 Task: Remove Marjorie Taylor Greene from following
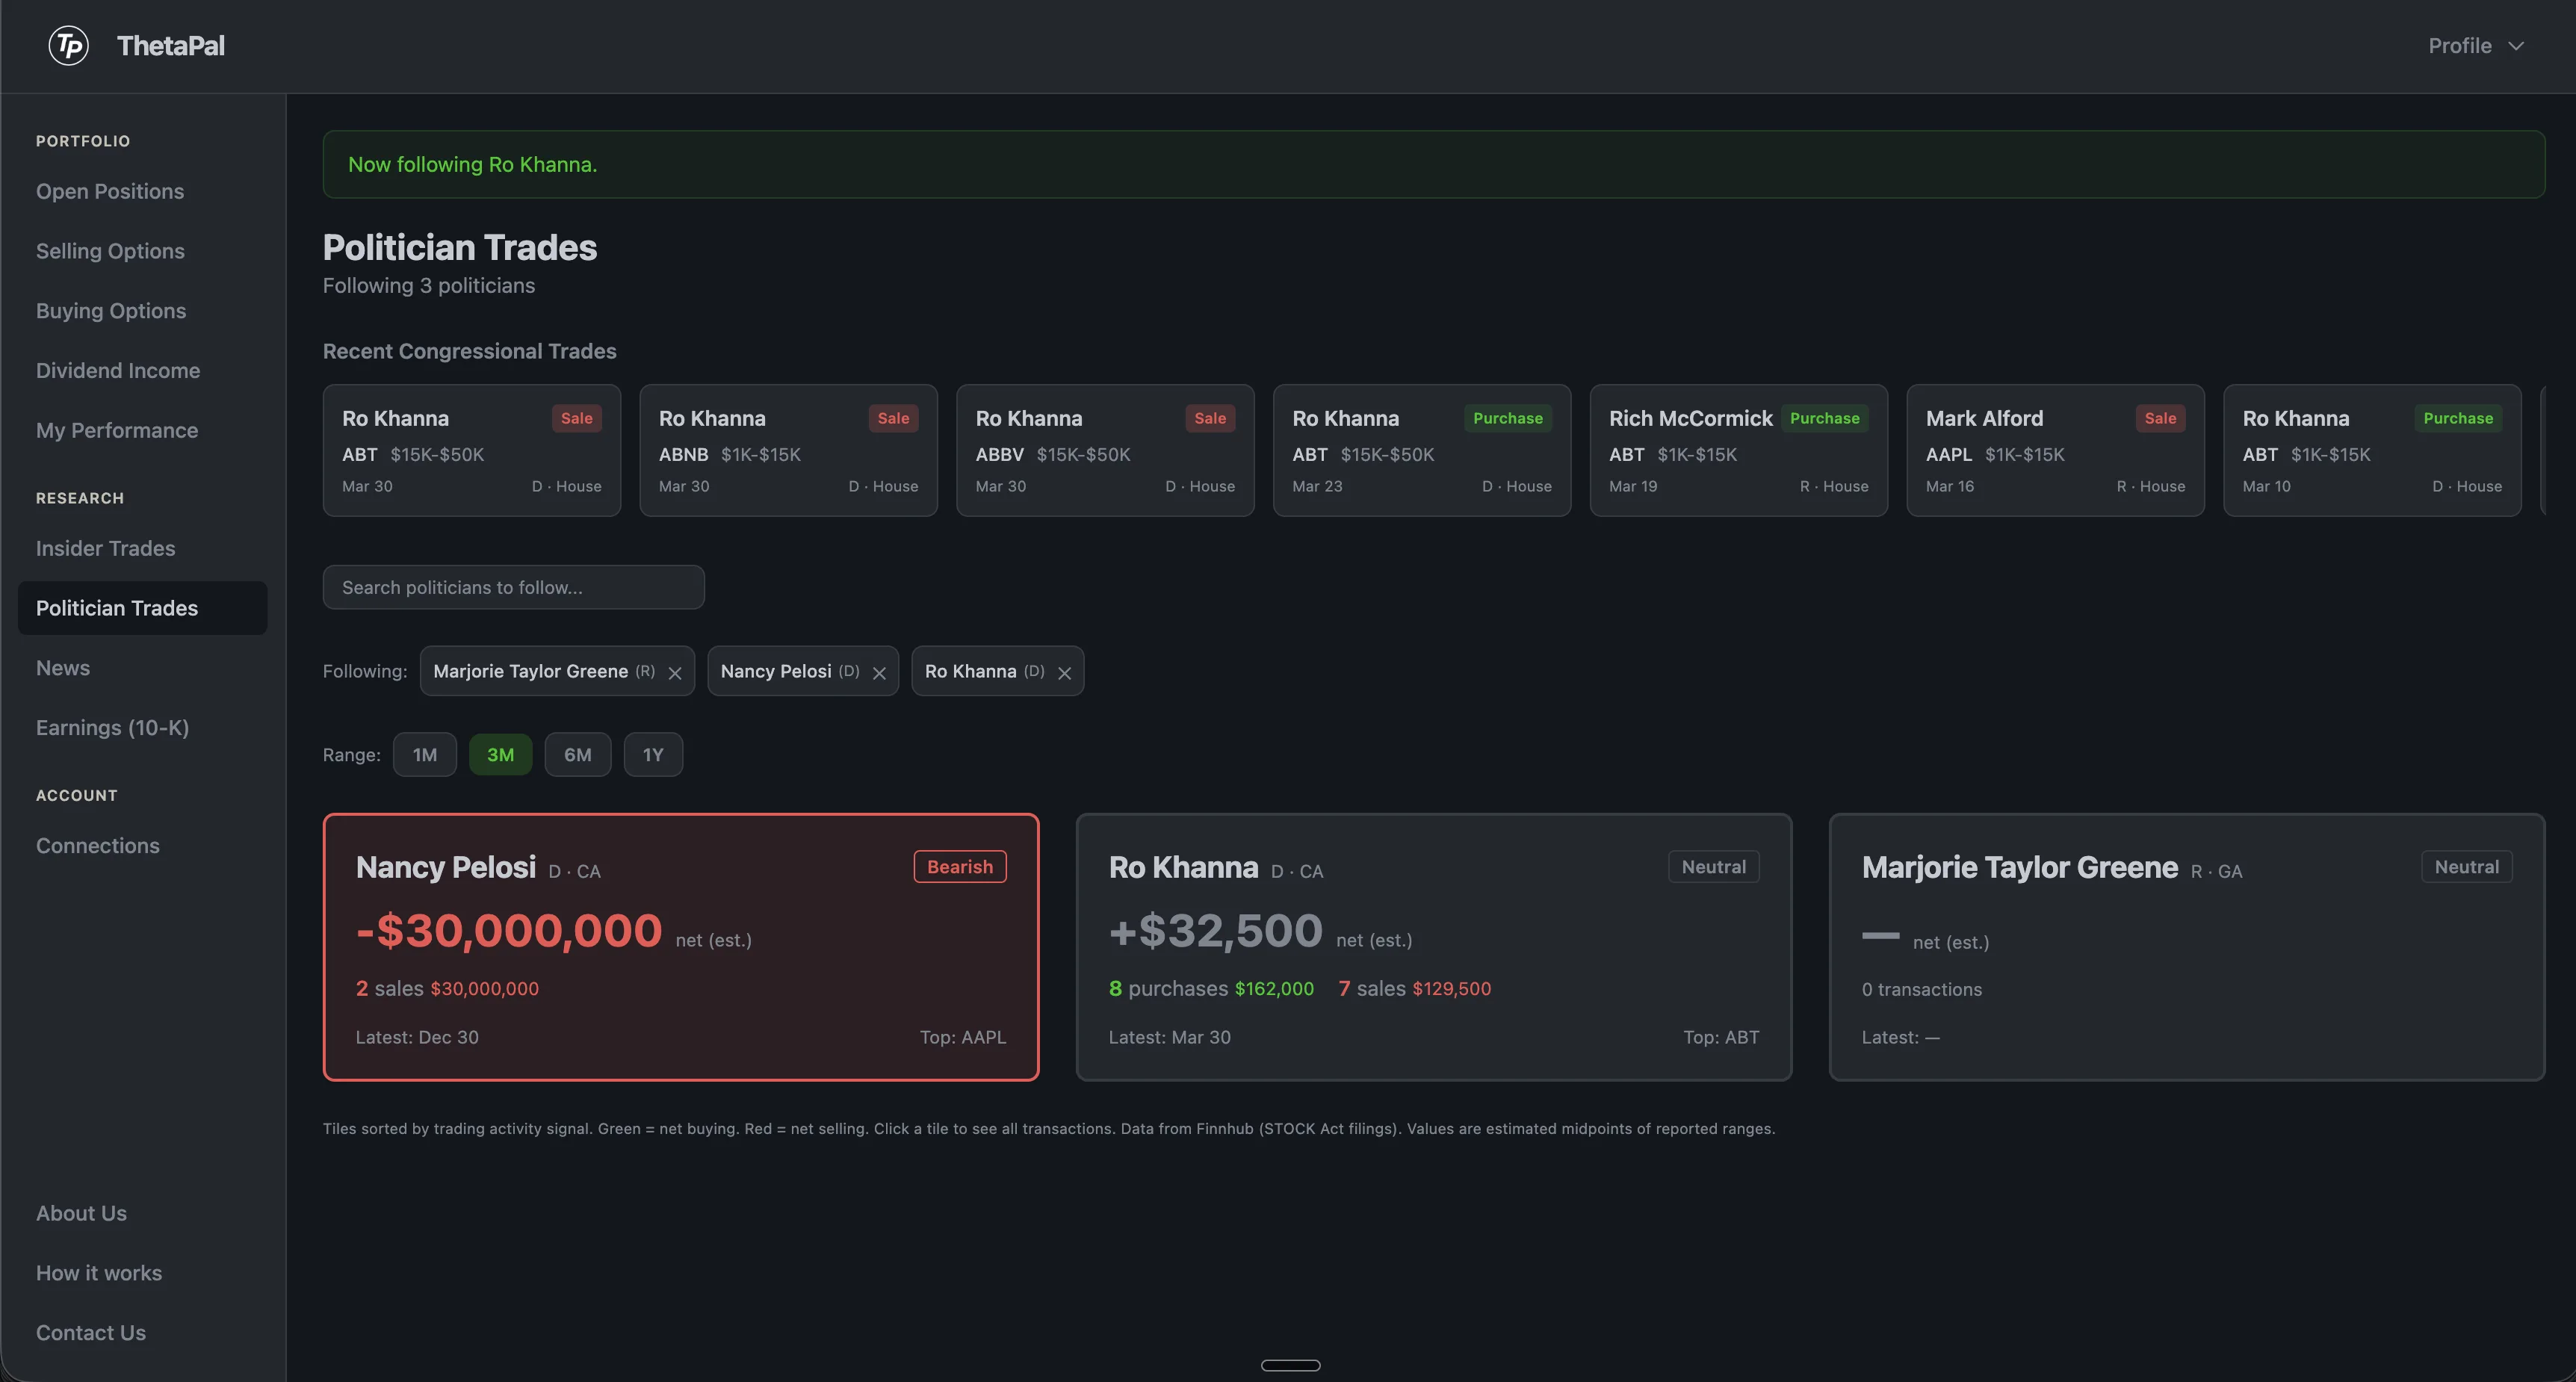click(x=675, y=673)
